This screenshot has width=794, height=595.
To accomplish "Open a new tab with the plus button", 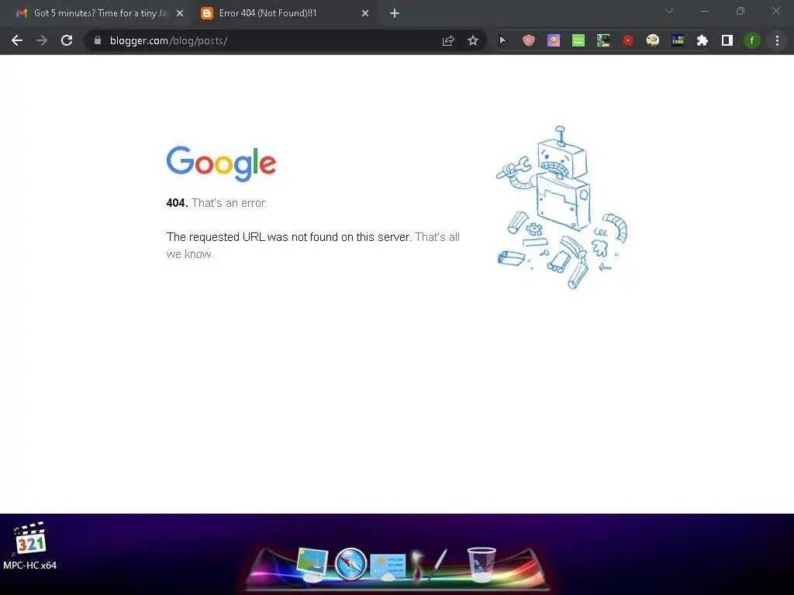I will tap(395, 14).
